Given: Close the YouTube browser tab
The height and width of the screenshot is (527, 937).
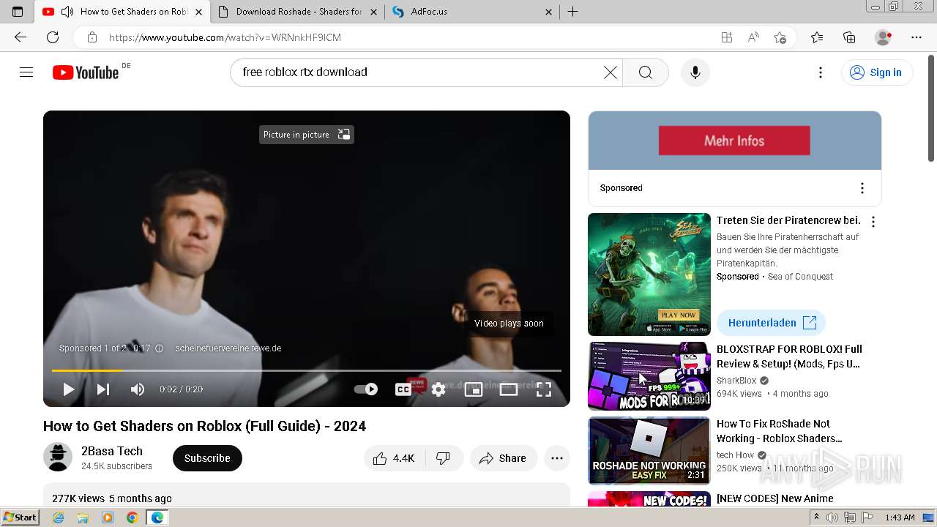Looking at the screenshot, I should [198, 12].
